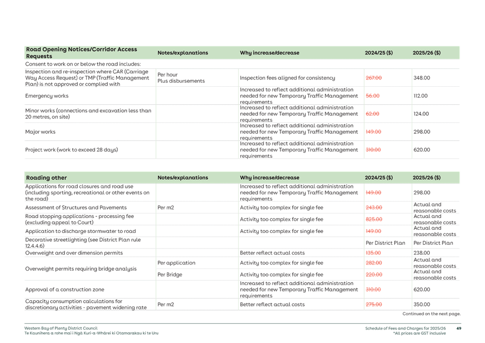
Task: Click 2024/25 ($) column header in top table
Action: click(379, 53)
